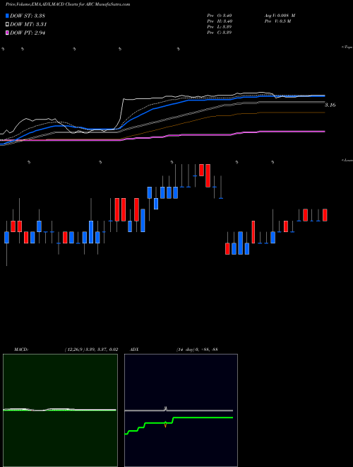Click the 'Avg V: 0.008 M' volume text

pyautogui.click(x=280, y=16)
